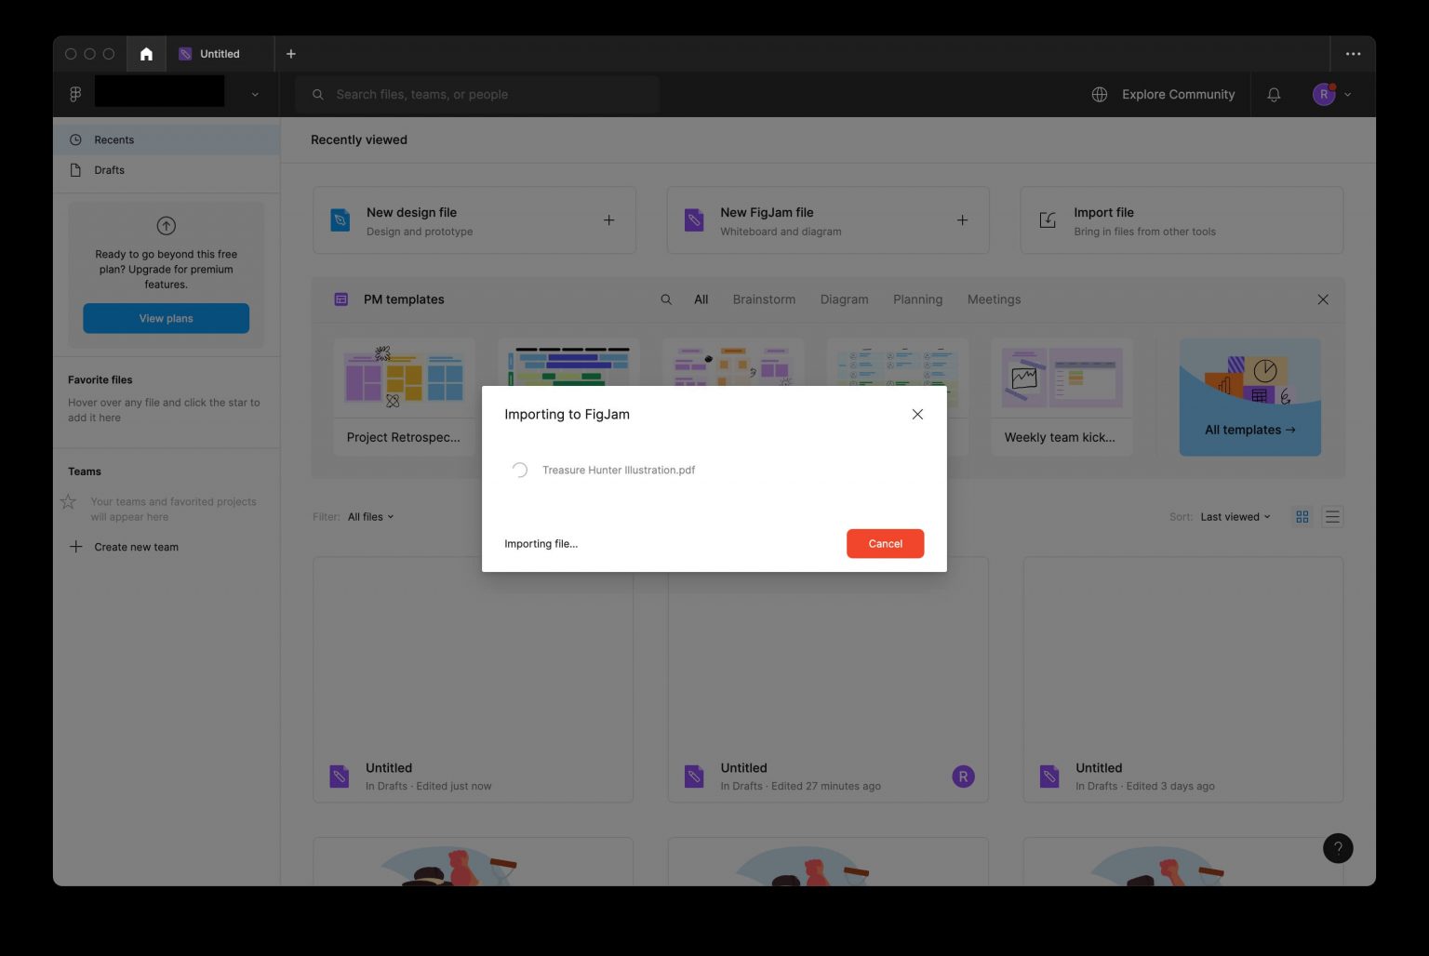Switch to the Brainstorm templates tab
The width and height of the screenshot is (1429, 956).
coord(764,299)
